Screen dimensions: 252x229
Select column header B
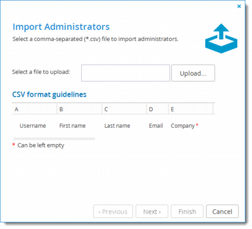point(79,109)
